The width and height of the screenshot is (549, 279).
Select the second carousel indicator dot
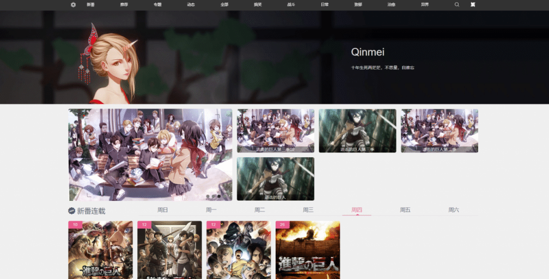click(213, 196)
